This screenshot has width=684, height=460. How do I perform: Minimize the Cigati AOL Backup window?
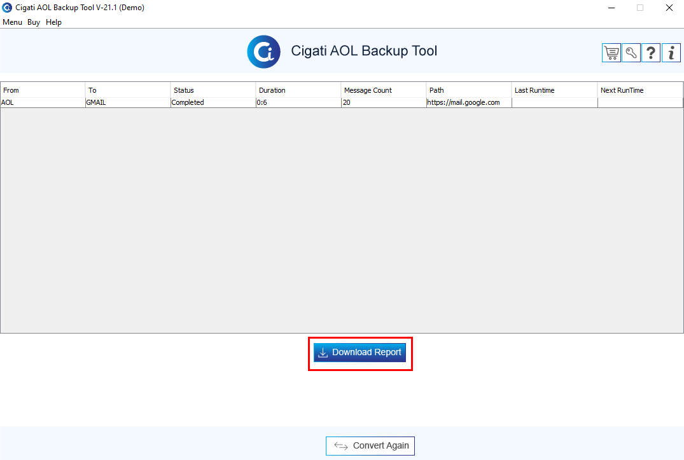611,8
